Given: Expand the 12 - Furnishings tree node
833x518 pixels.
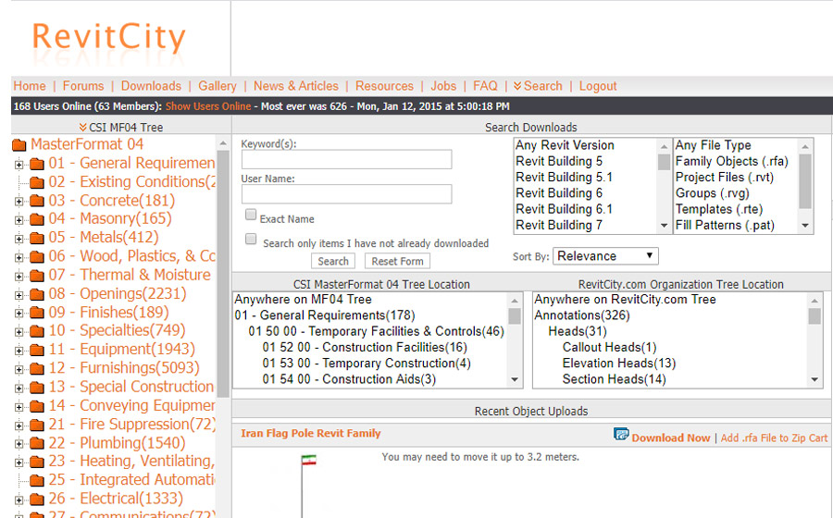Looking at the screenshot, I should coord(19,369).
